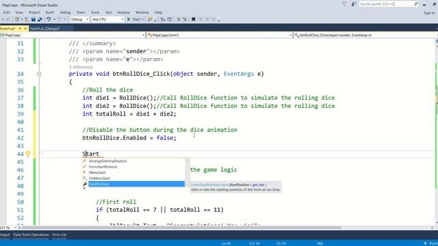Open the Output panel tab

[x=5, y=234]
